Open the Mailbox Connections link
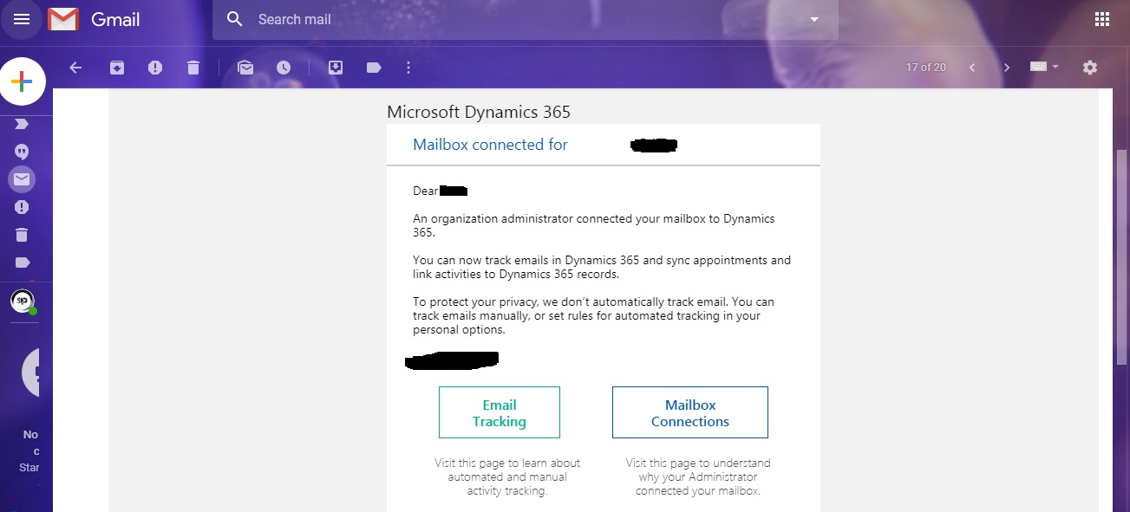 [689, 412]
